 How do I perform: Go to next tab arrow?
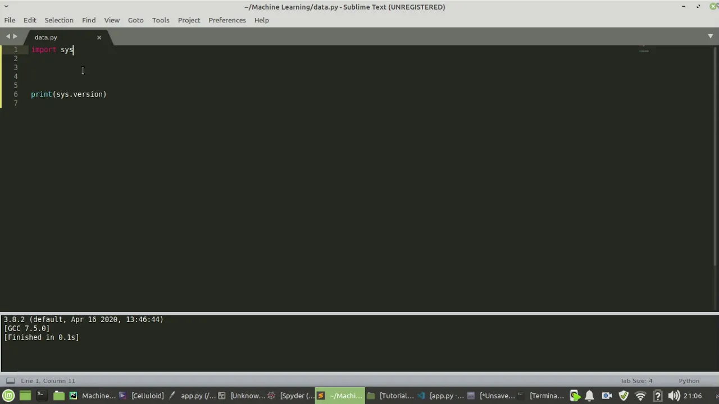coord(15,36)
